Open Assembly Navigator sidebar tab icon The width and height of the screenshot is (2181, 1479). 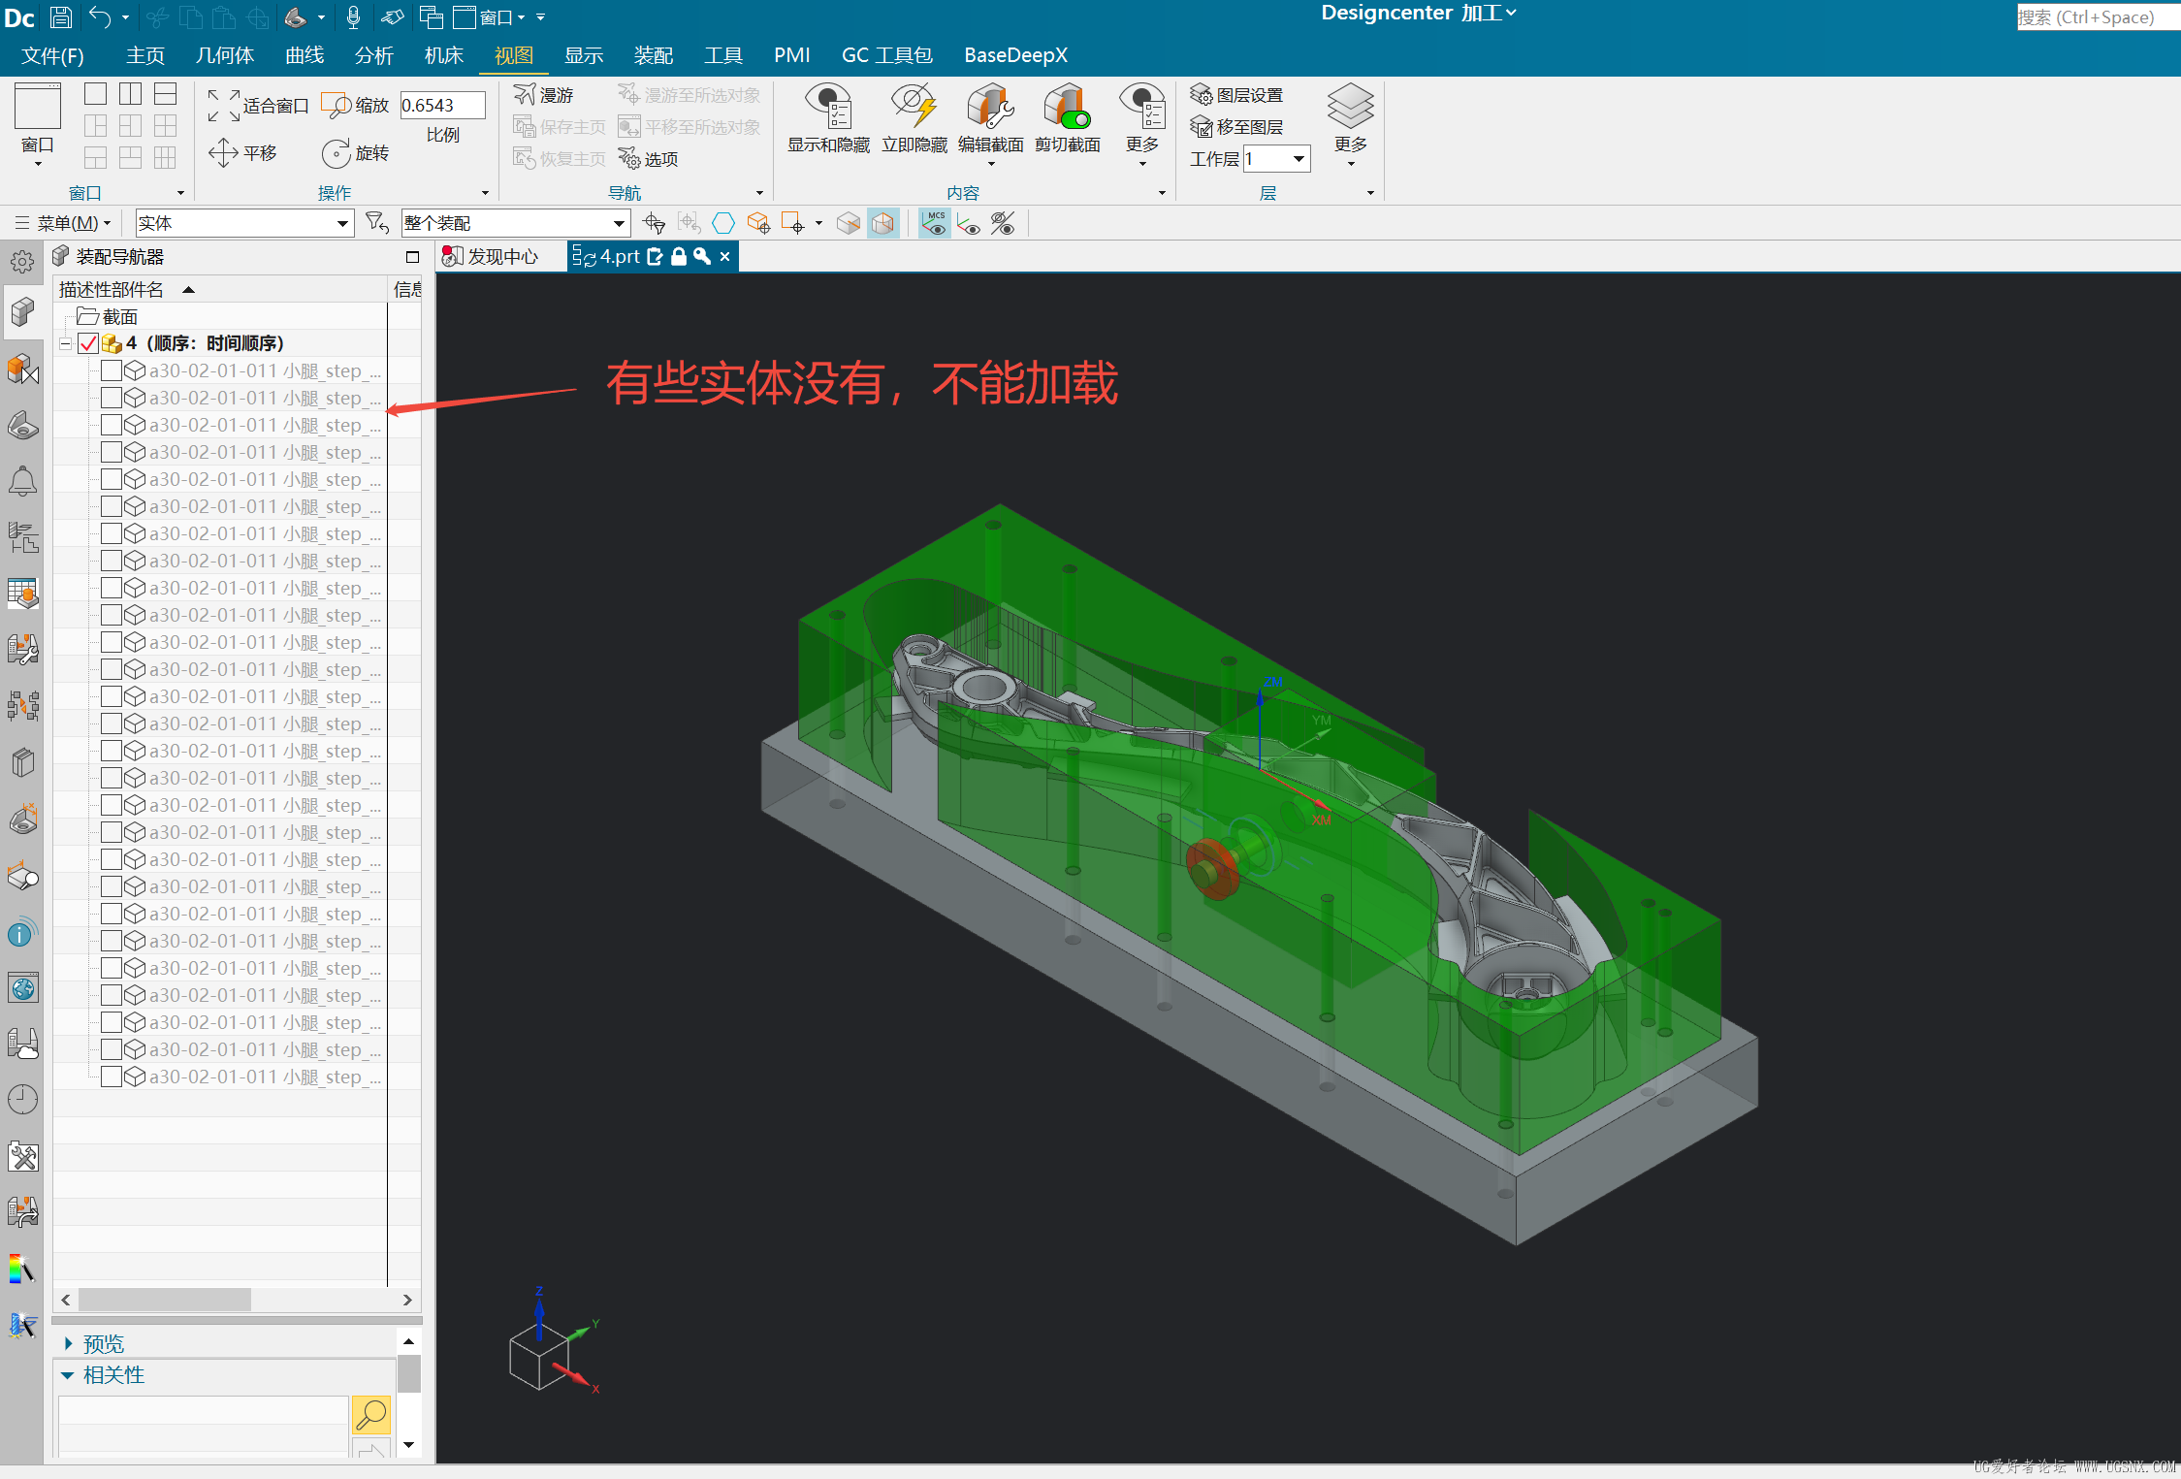(22, 312)
